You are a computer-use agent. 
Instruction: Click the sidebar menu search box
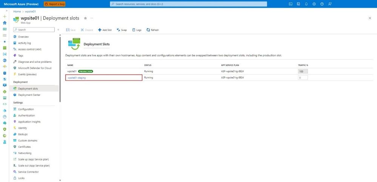coord(34,30)
